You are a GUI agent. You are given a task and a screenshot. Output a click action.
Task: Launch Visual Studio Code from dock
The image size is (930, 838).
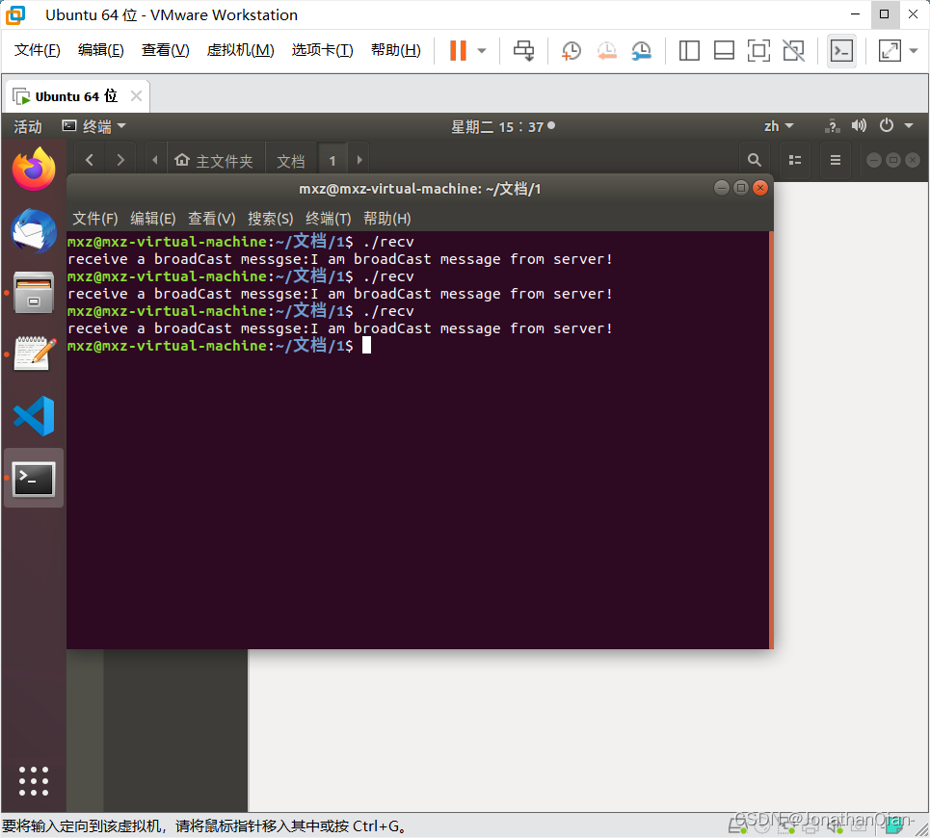click(34, 416)
